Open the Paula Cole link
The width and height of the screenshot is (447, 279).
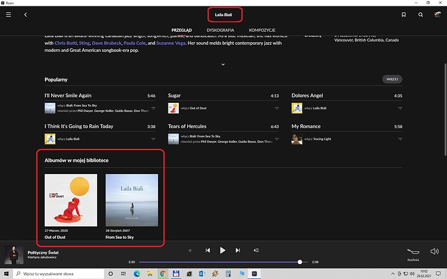coord(135,43)
